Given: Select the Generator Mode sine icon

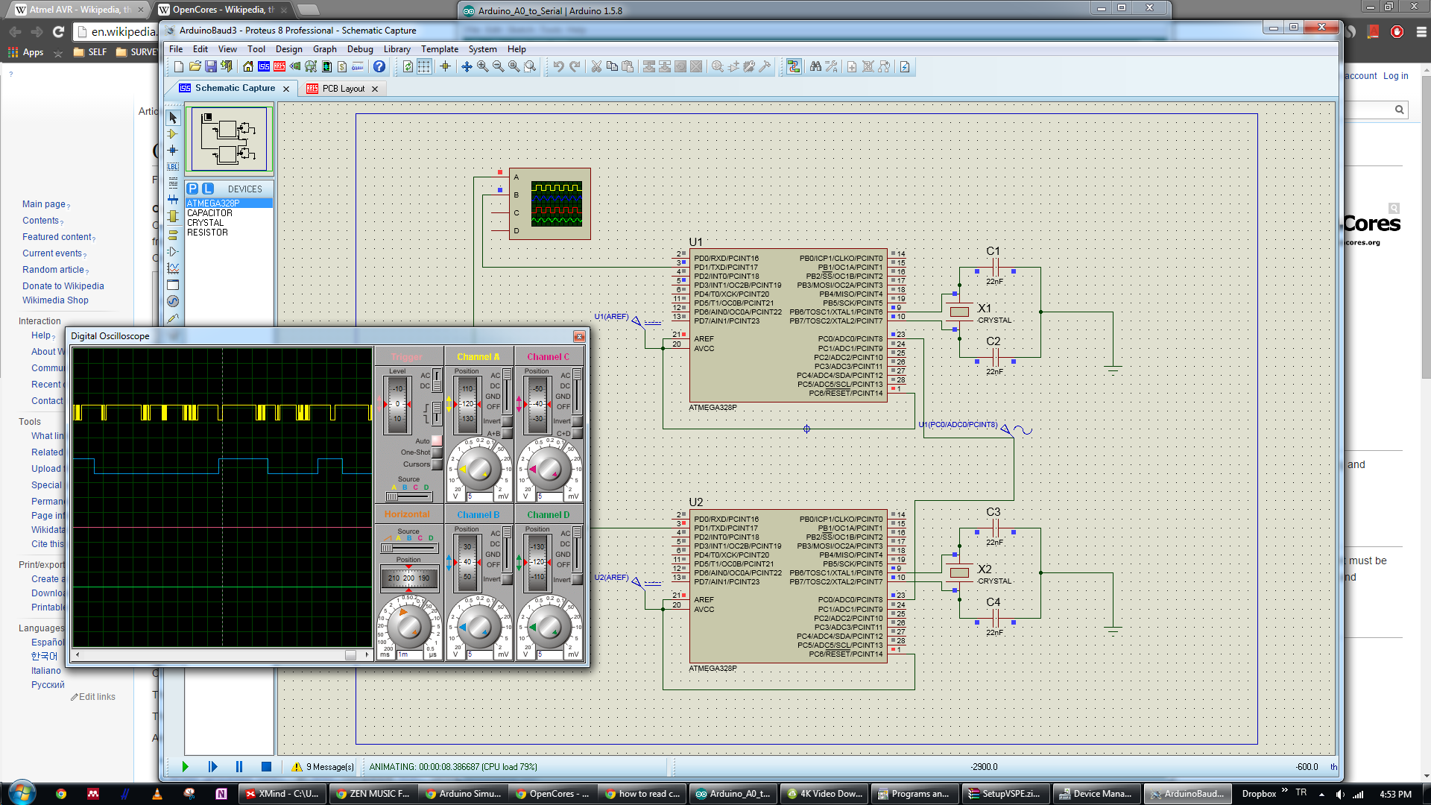Looking at the screenshot, I should (x=173, y=301).
